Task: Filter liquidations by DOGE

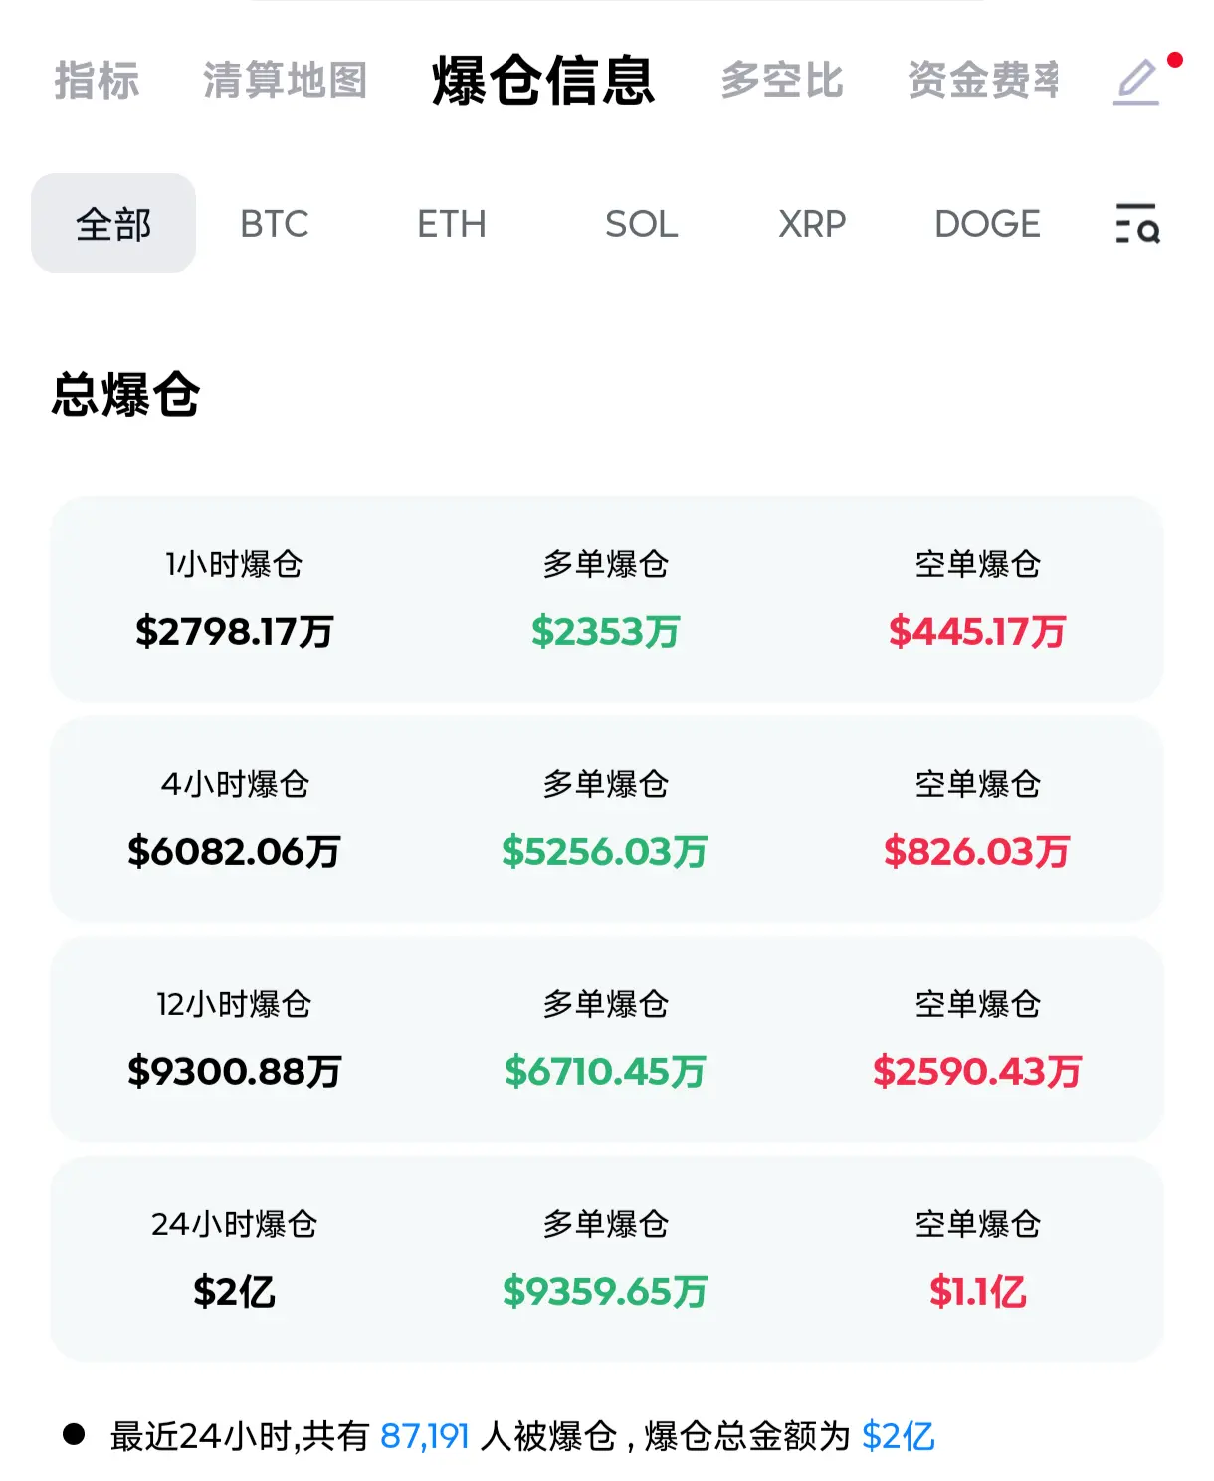Action: tap(988, 224)
